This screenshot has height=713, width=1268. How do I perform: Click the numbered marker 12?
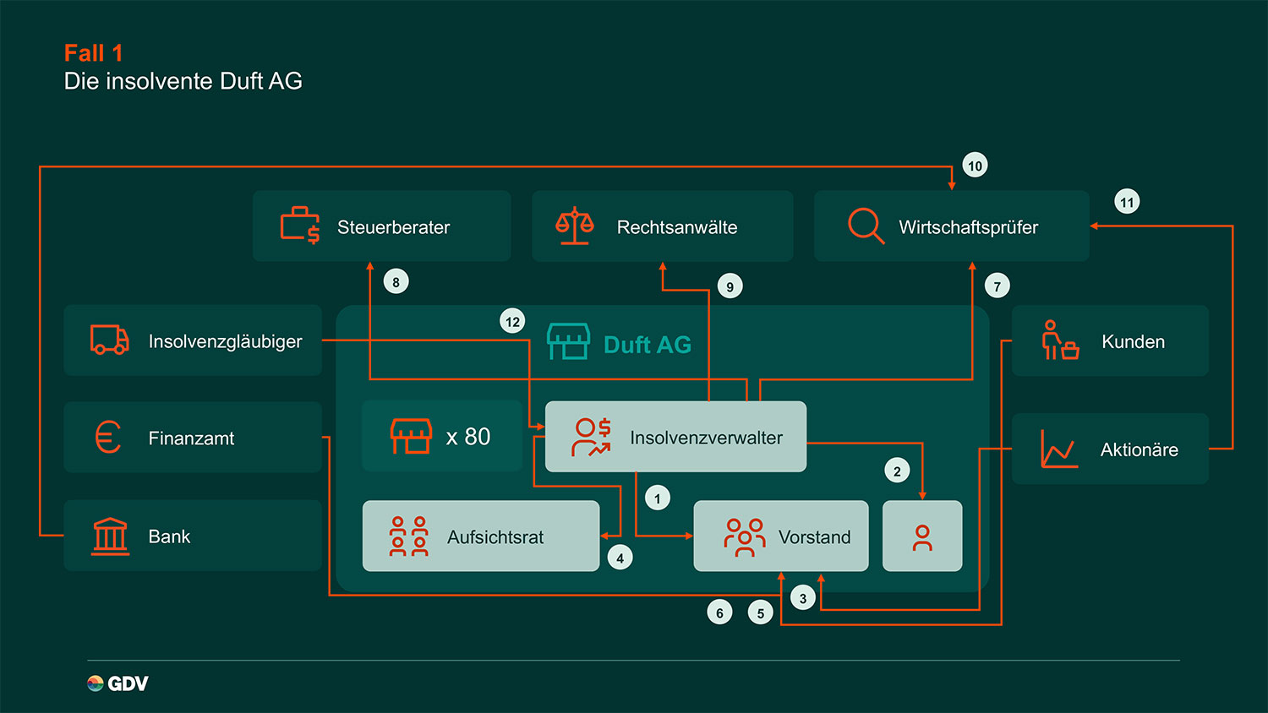click(x=512, y=322)
